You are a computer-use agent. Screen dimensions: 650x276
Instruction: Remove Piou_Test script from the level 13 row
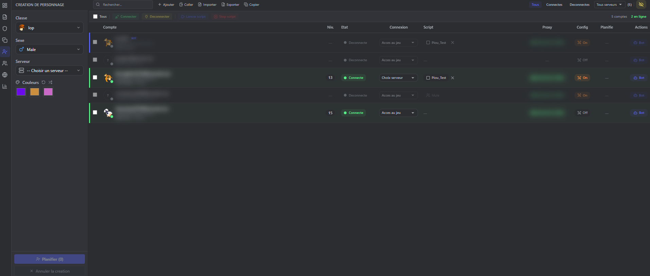click(x=453, y=78)
